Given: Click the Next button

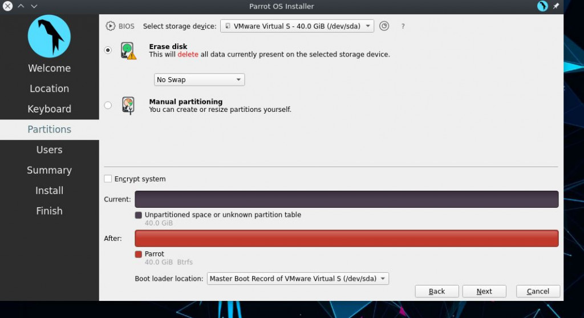Looking at the screenshot, I should 484,291.
